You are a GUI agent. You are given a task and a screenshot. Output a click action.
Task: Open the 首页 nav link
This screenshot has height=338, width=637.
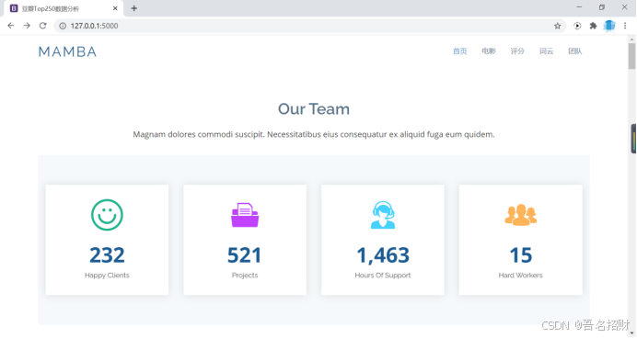[460, 51]
